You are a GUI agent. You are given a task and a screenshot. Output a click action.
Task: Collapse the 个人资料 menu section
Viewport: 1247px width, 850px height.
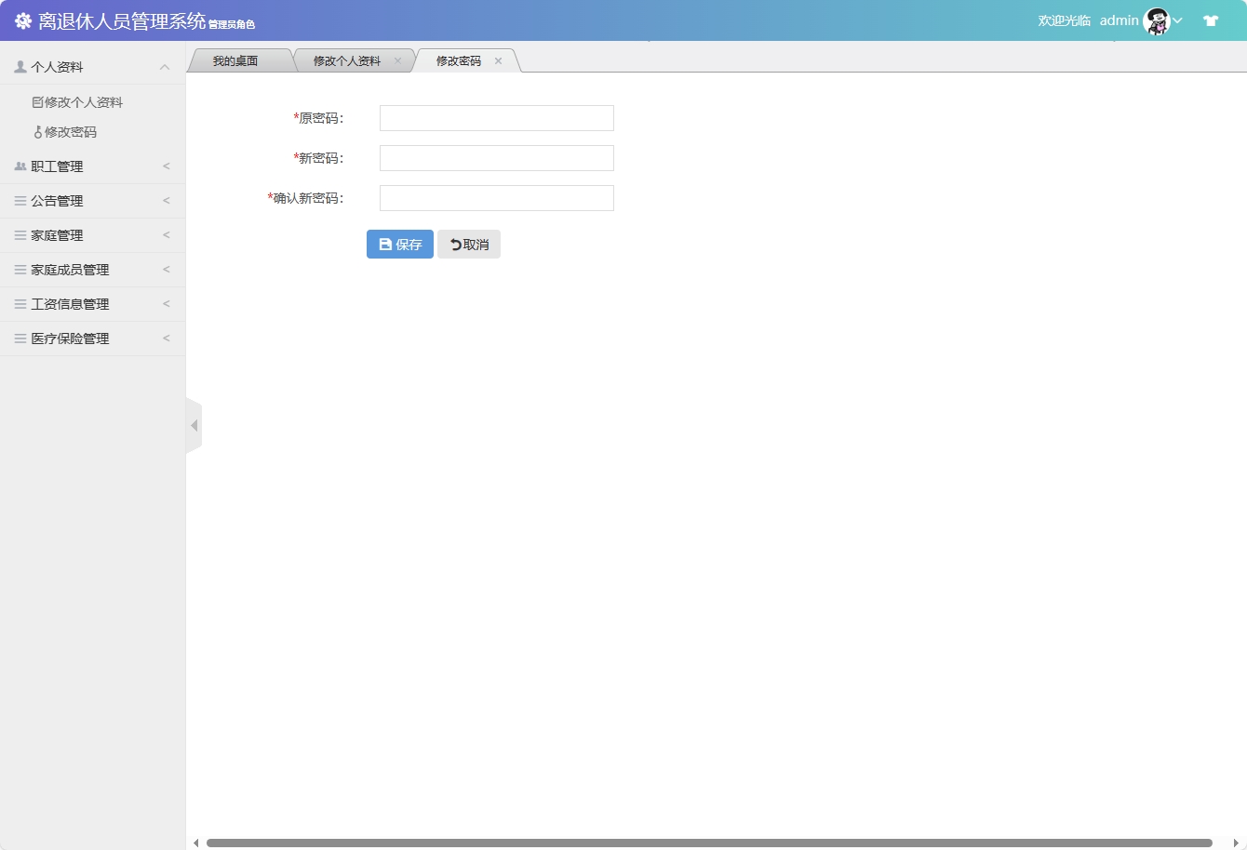pos(165,67)
